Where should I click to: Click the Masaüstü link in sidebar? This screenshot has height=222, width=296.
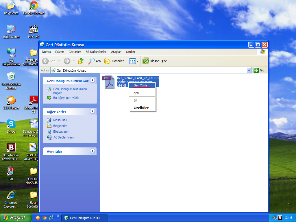pyautogui.click(x=60, y=120)
